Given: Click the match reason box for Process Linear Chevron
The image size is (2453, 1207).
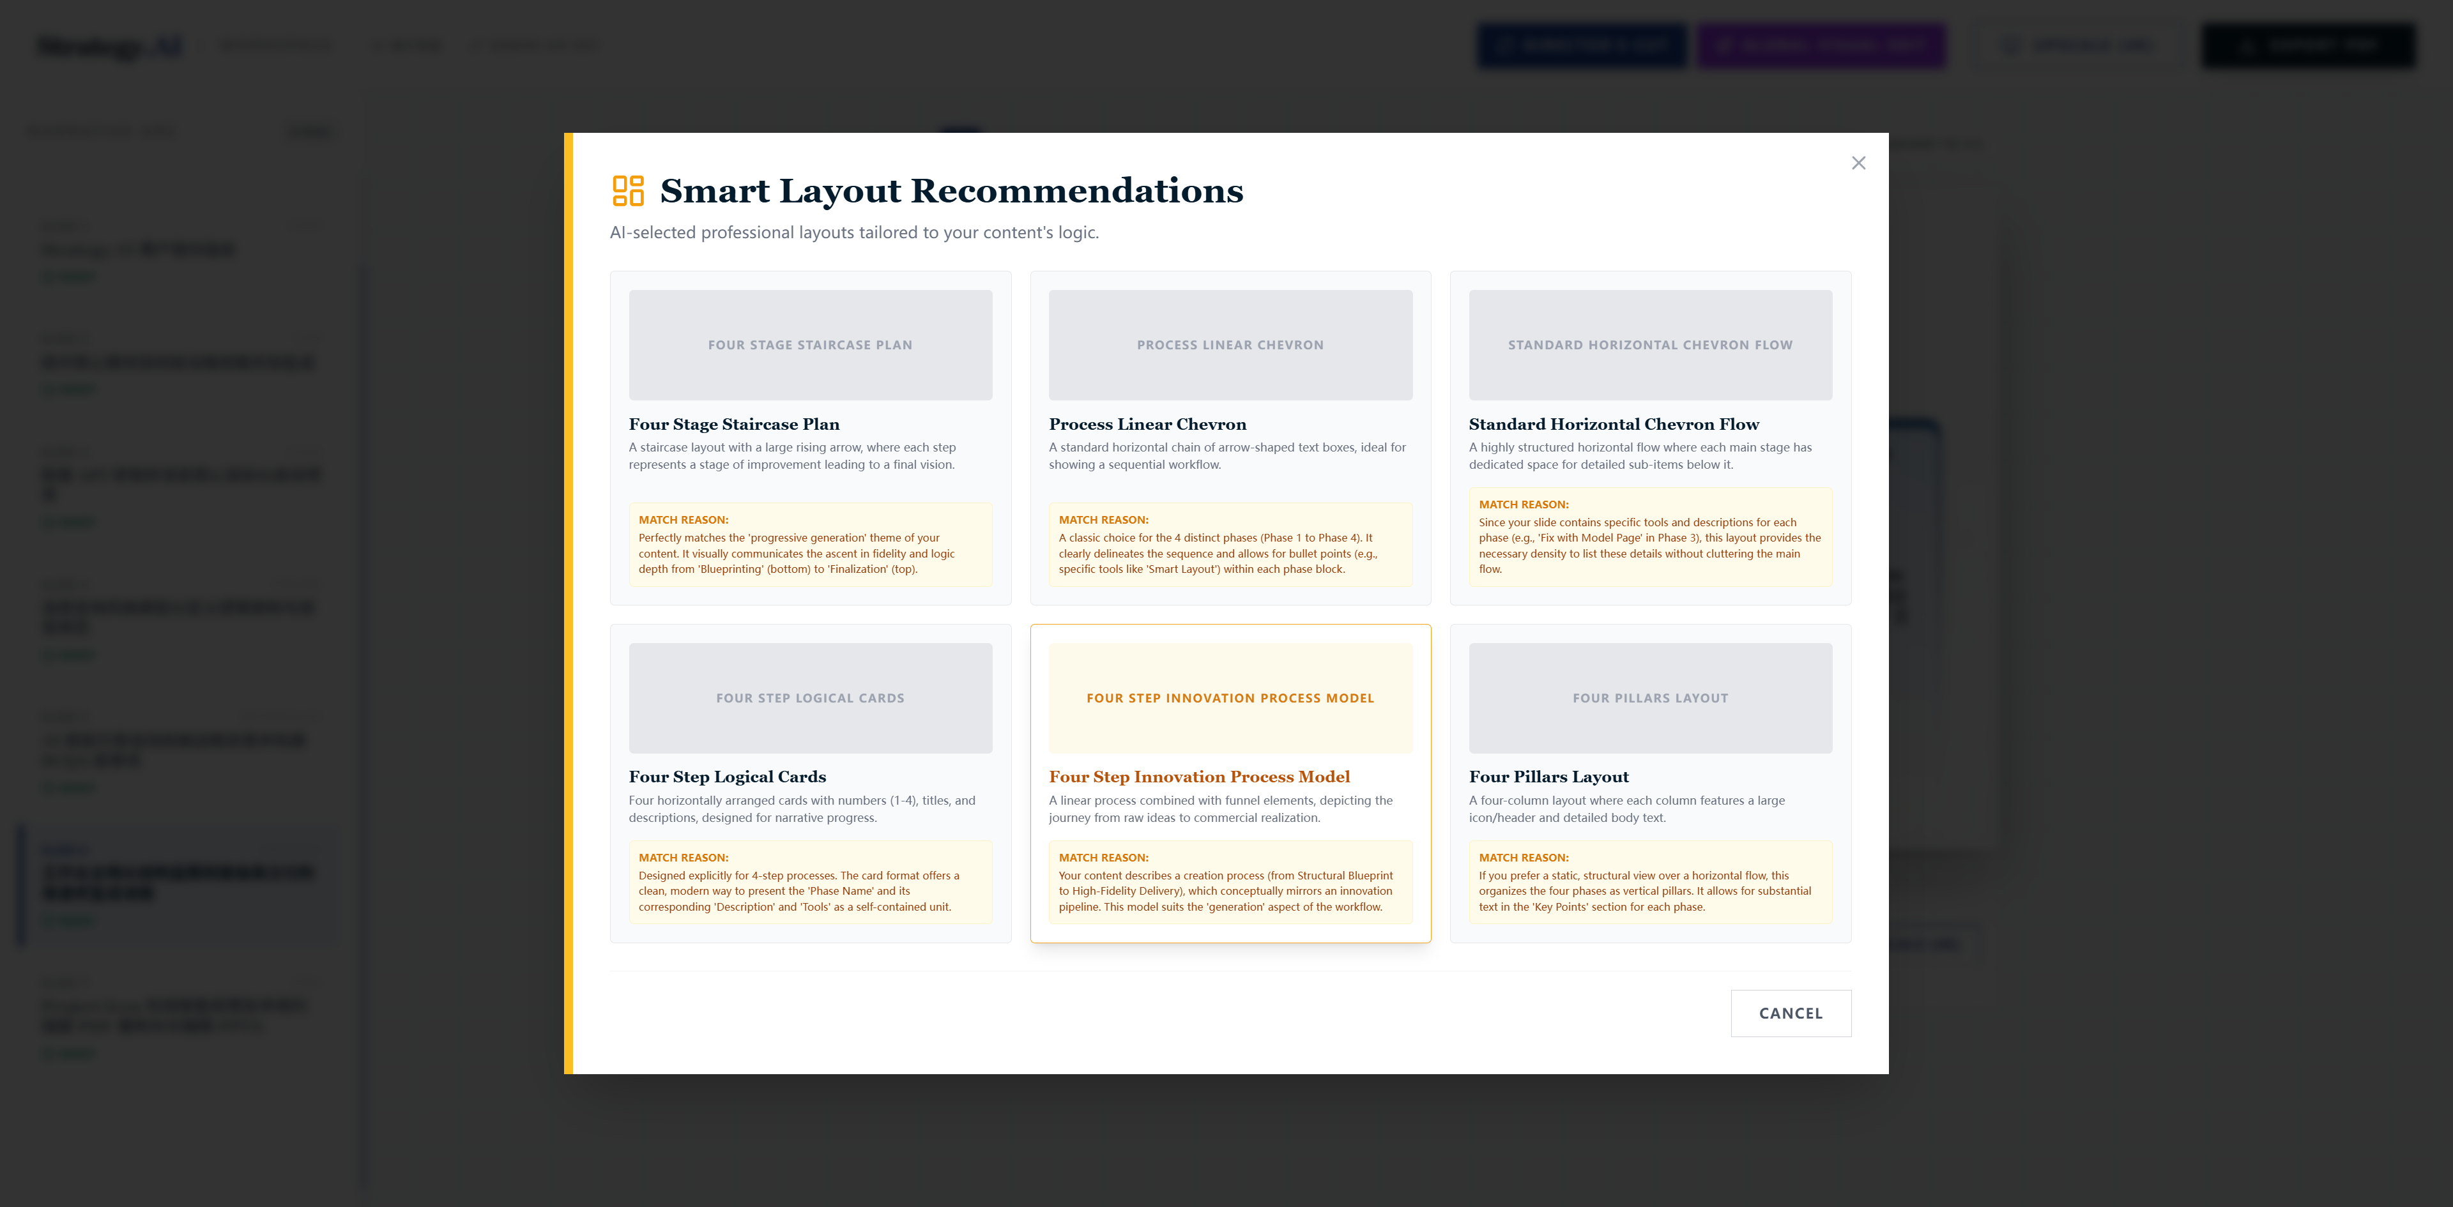Looking at the screenshot, I should [1229, 545].
